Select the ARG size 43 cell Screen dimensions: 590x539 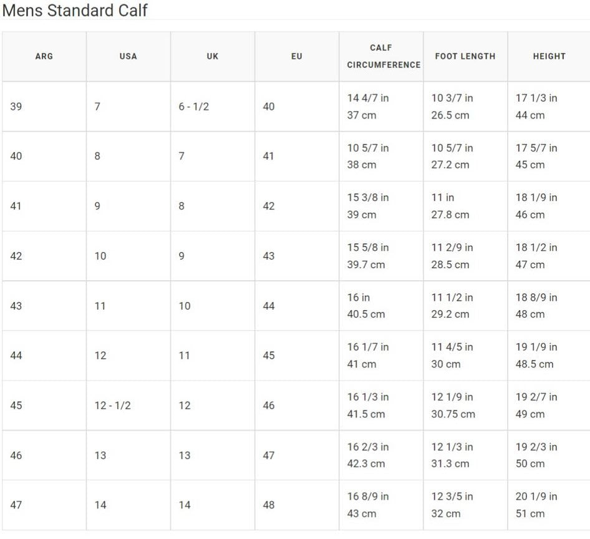[16, 306]
